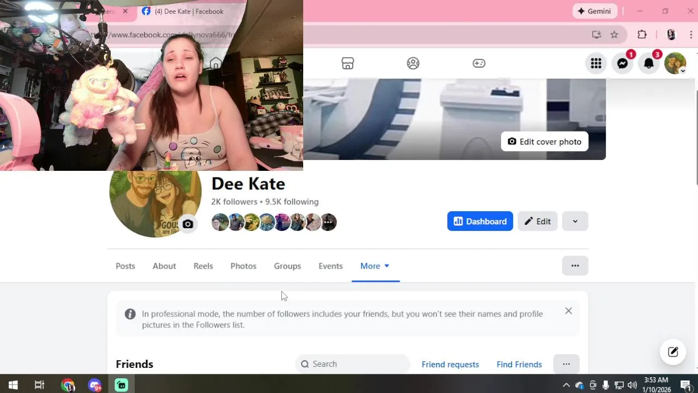Screen dimensions: 698x393
Task: Open the Reels tab
Action: pos(203,266)
